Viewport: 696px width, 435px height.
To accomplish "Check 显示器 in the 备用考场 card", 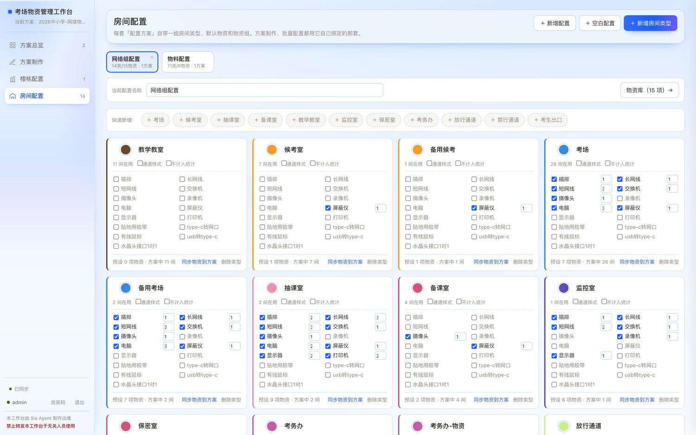I will (116, 356).
